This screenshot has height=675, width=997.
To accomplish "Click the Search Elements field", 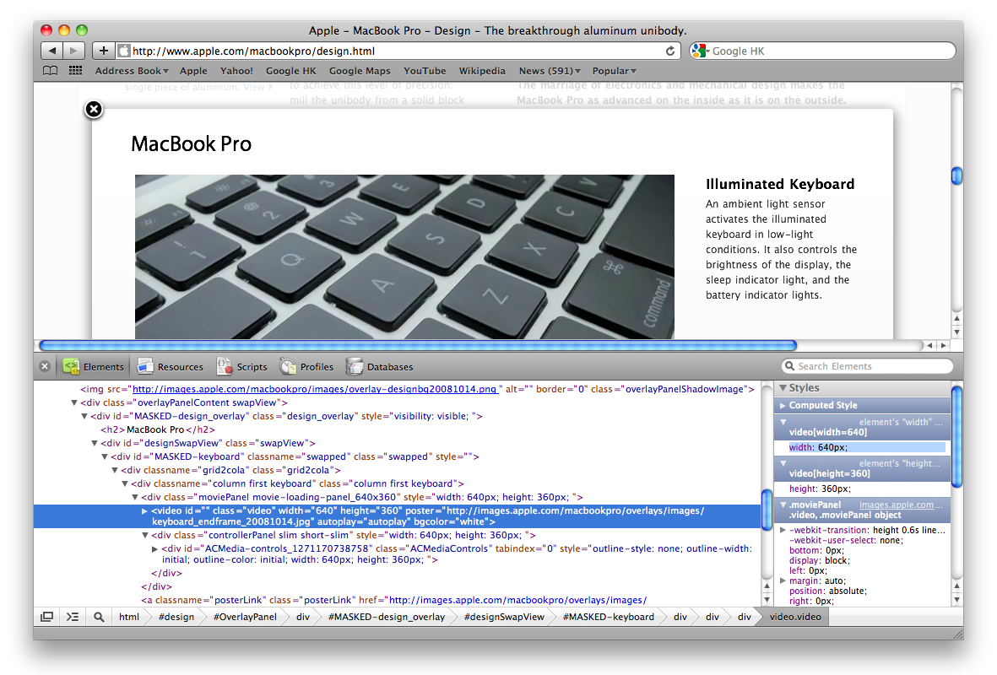I will point(867,366).
